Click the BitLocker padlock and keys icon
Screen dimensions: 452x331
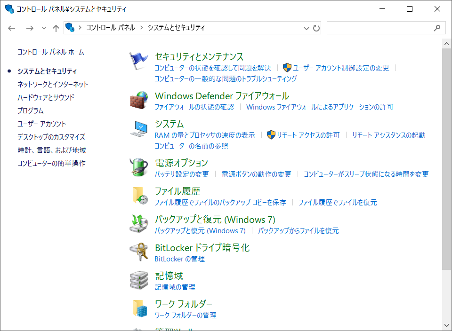138,252
